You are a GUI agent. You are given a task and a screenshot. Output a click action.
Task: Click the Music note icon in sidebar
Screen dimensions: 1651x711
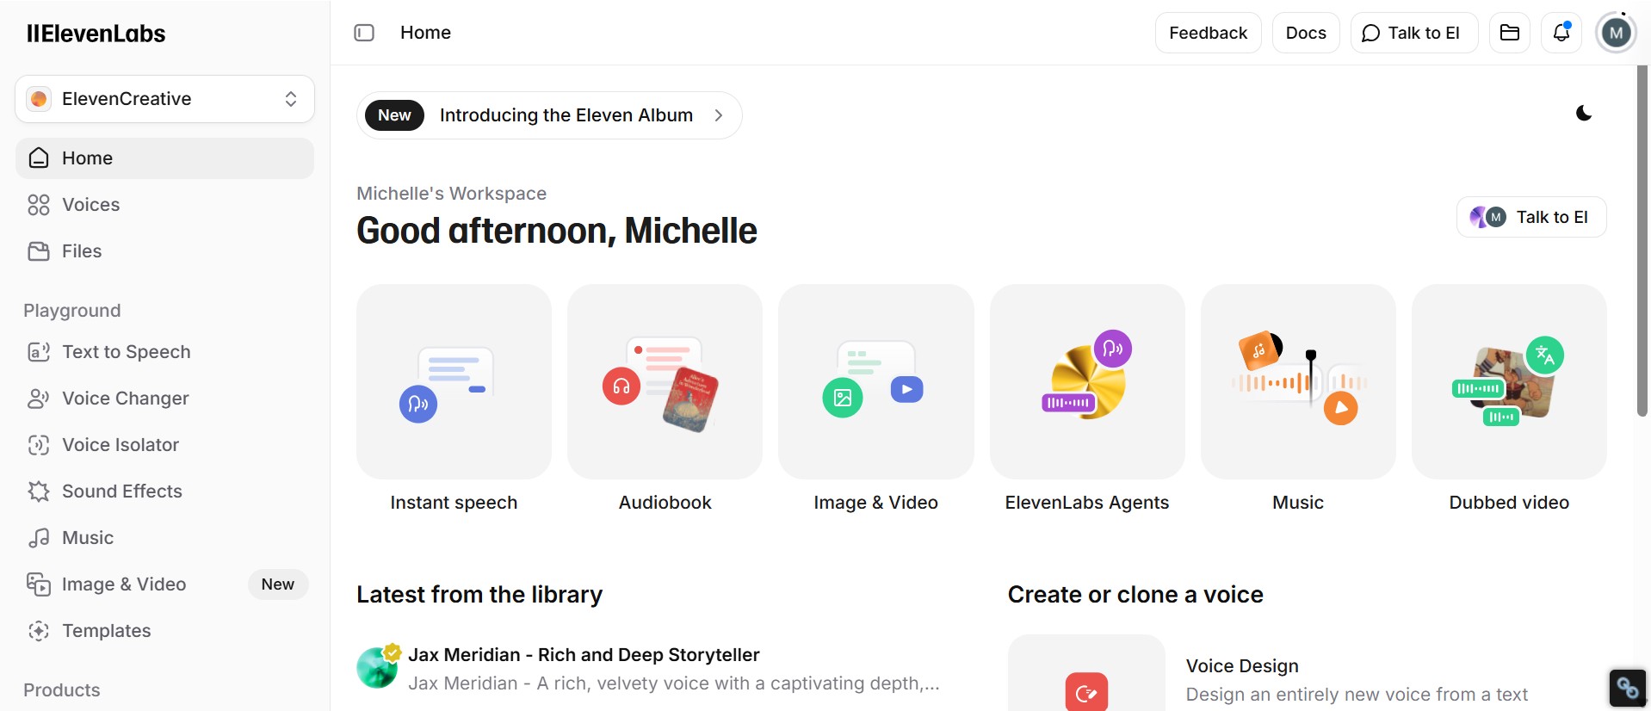click(x=39, y=538)
